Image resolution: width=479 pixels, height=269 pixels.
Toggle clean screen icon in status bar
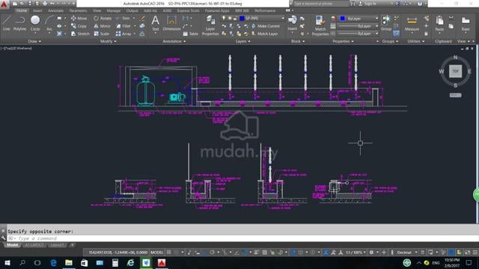[467, 253]
